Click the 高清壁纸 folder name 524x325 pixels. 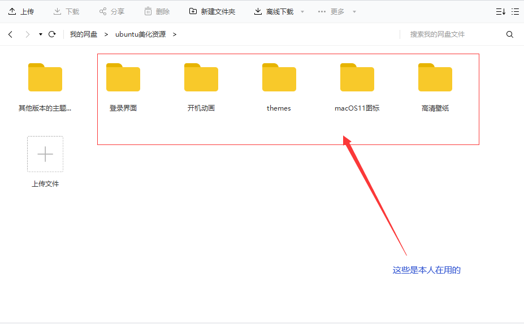click(435, 108)
